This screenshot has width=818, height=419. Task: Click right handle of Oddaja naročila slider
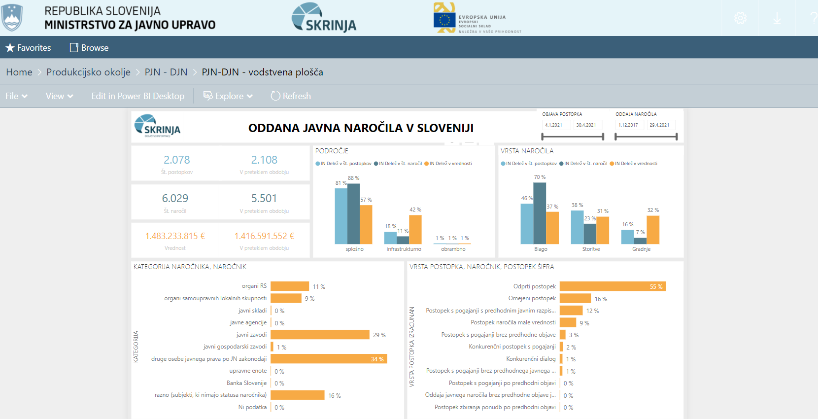(677, 137)
